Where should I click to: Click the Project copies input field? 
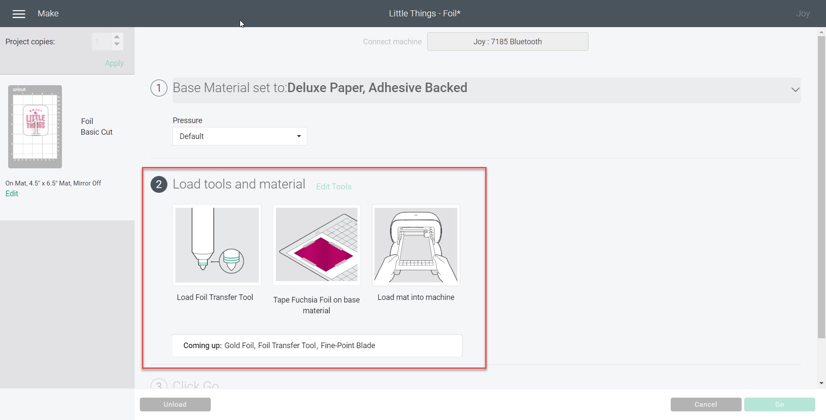click(x=102, y=42)
